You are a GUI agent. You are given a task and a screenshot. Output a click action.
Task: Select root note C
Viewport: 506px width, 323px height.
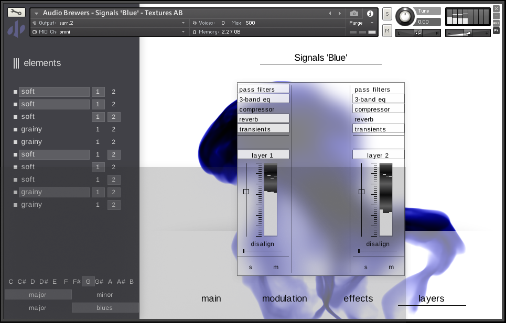tap(10, 282)
